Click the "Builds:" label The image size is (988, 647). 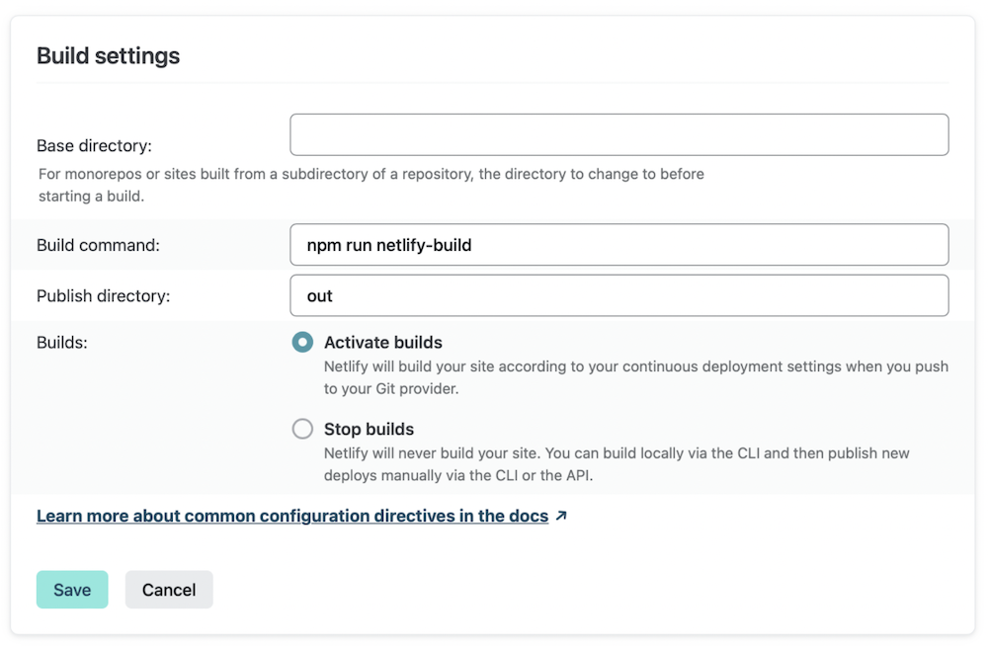click(64, 343)
